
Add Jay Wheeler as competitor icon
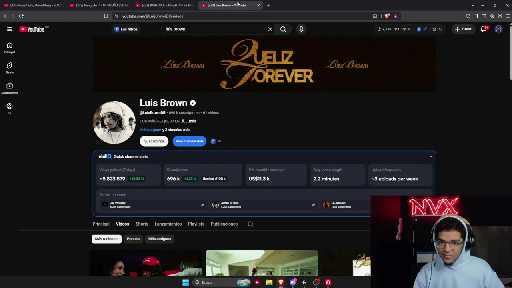[202, 205]
